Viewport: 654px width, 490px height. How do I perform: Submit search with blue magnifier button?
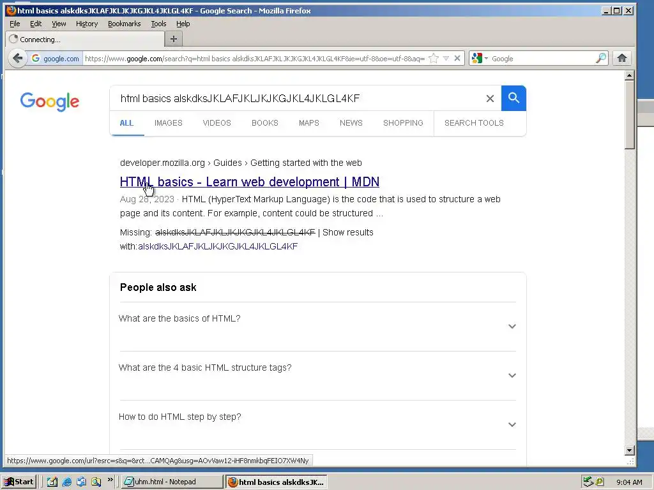[x=513, y=98]
